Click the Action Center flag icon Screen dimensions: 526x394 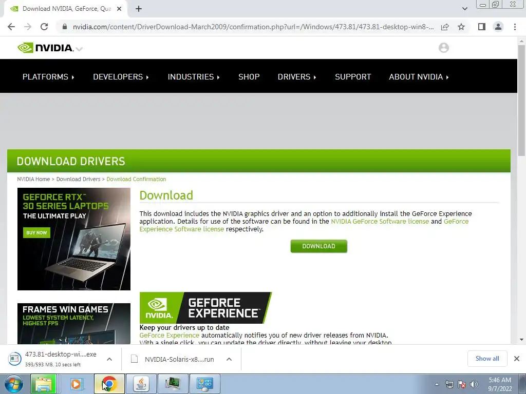coord(462,384)
